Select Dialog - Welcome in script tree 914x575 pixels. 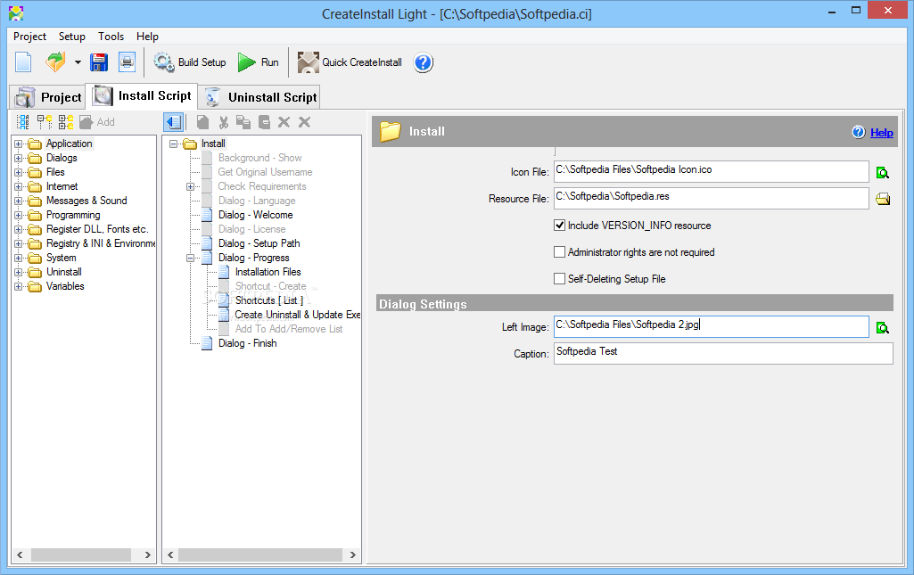point(255,215)
